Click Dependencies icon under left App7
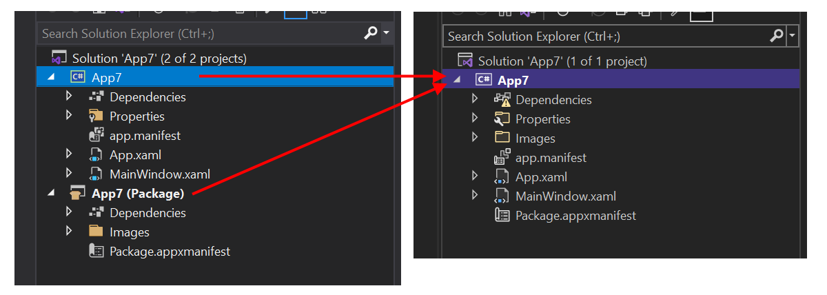Image resolution: width=827 pixels, height=295 pixels. 96,97
